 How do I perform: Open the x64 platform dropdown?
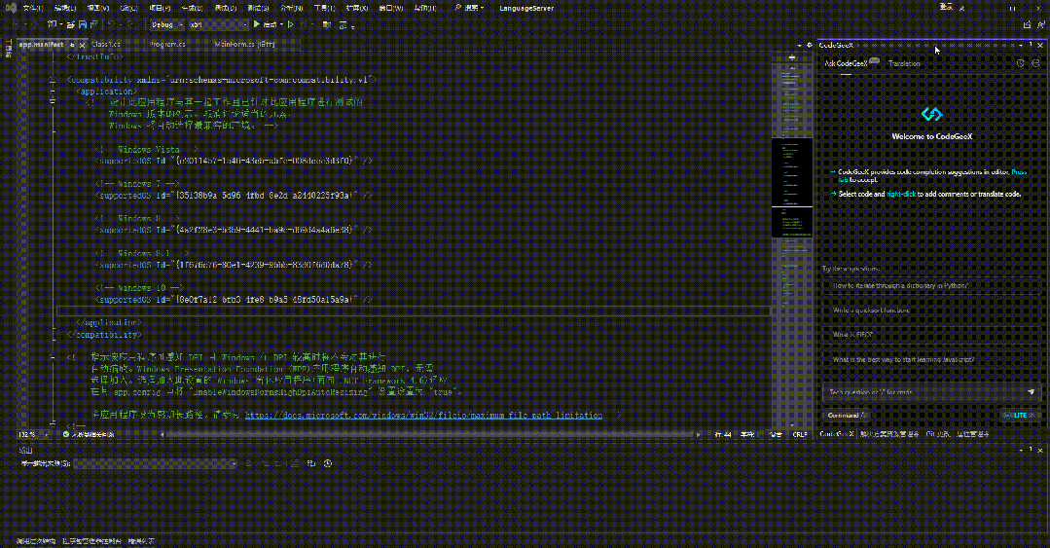point(218,24)
